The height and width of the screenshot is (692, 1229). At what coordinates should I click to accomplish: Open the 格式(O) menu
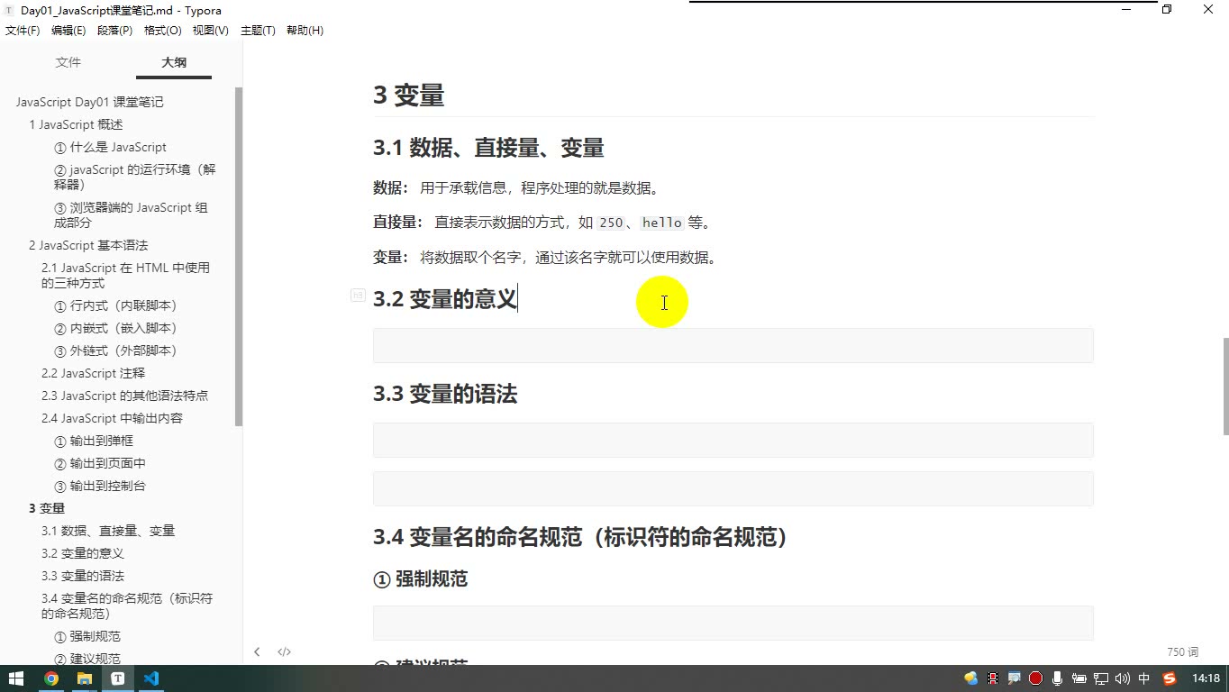[x=163, y=31]
